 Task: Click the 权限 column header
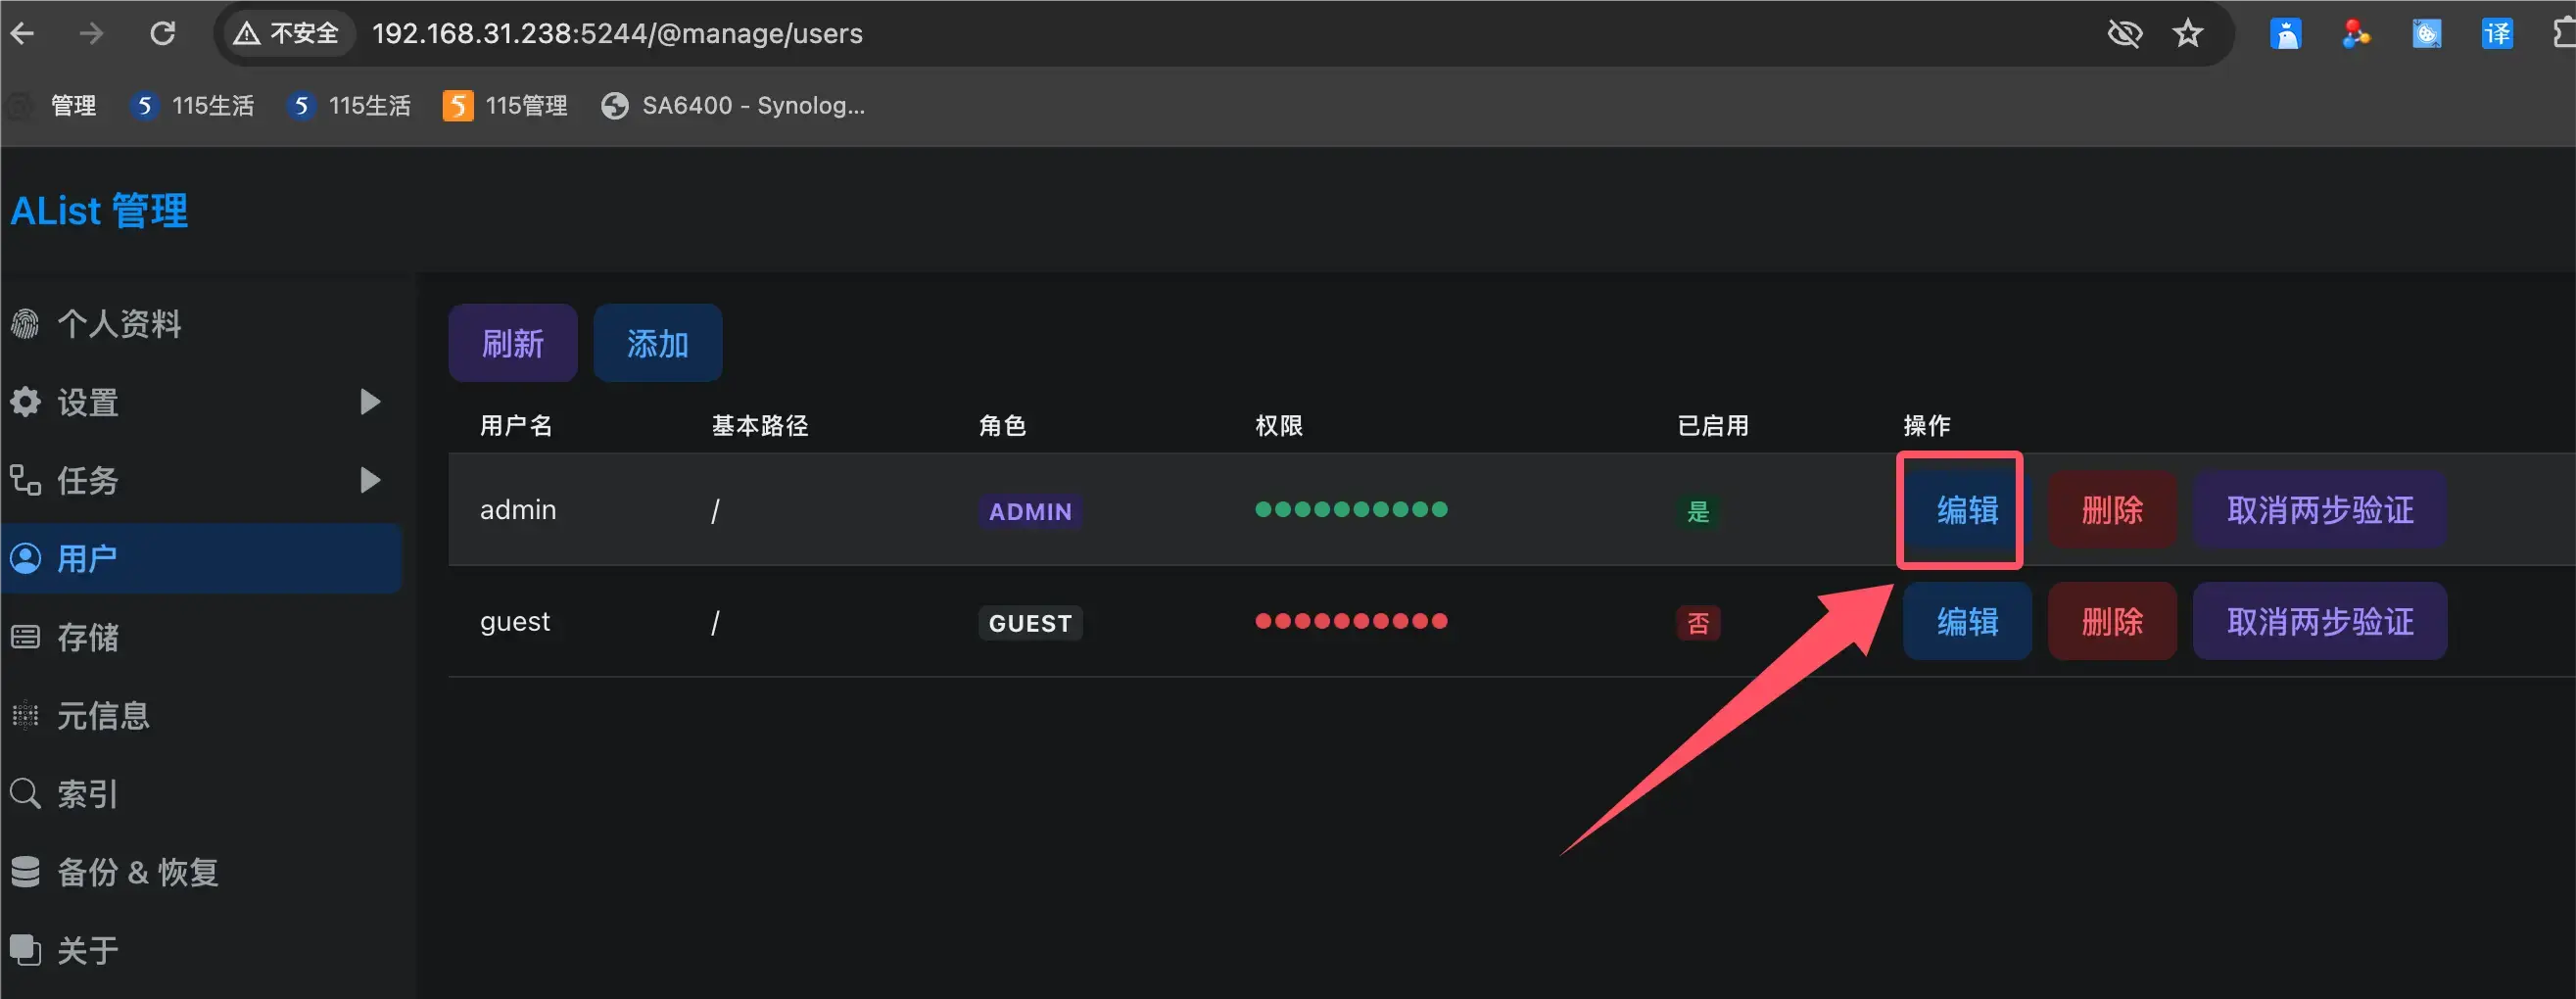coord(1279,426)
